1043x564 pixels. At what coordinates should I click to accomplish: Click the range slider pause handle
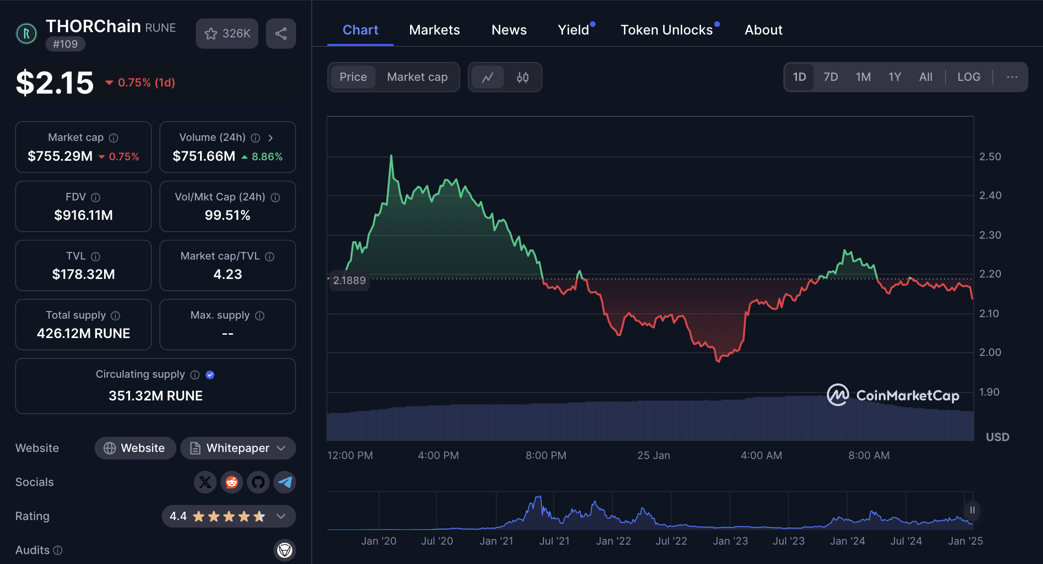972,510
